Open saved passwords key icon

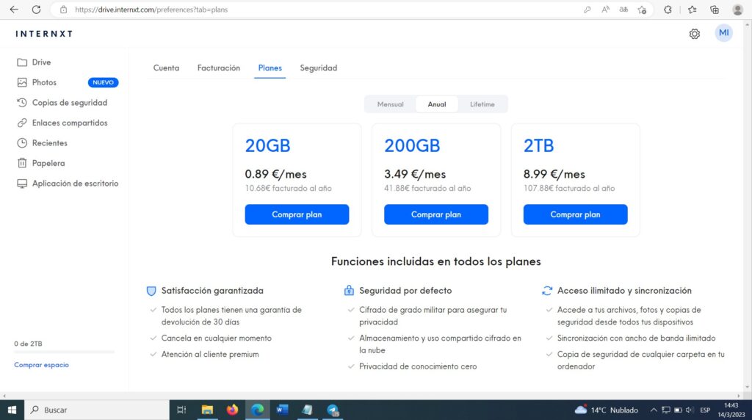[x=587, y=9]
